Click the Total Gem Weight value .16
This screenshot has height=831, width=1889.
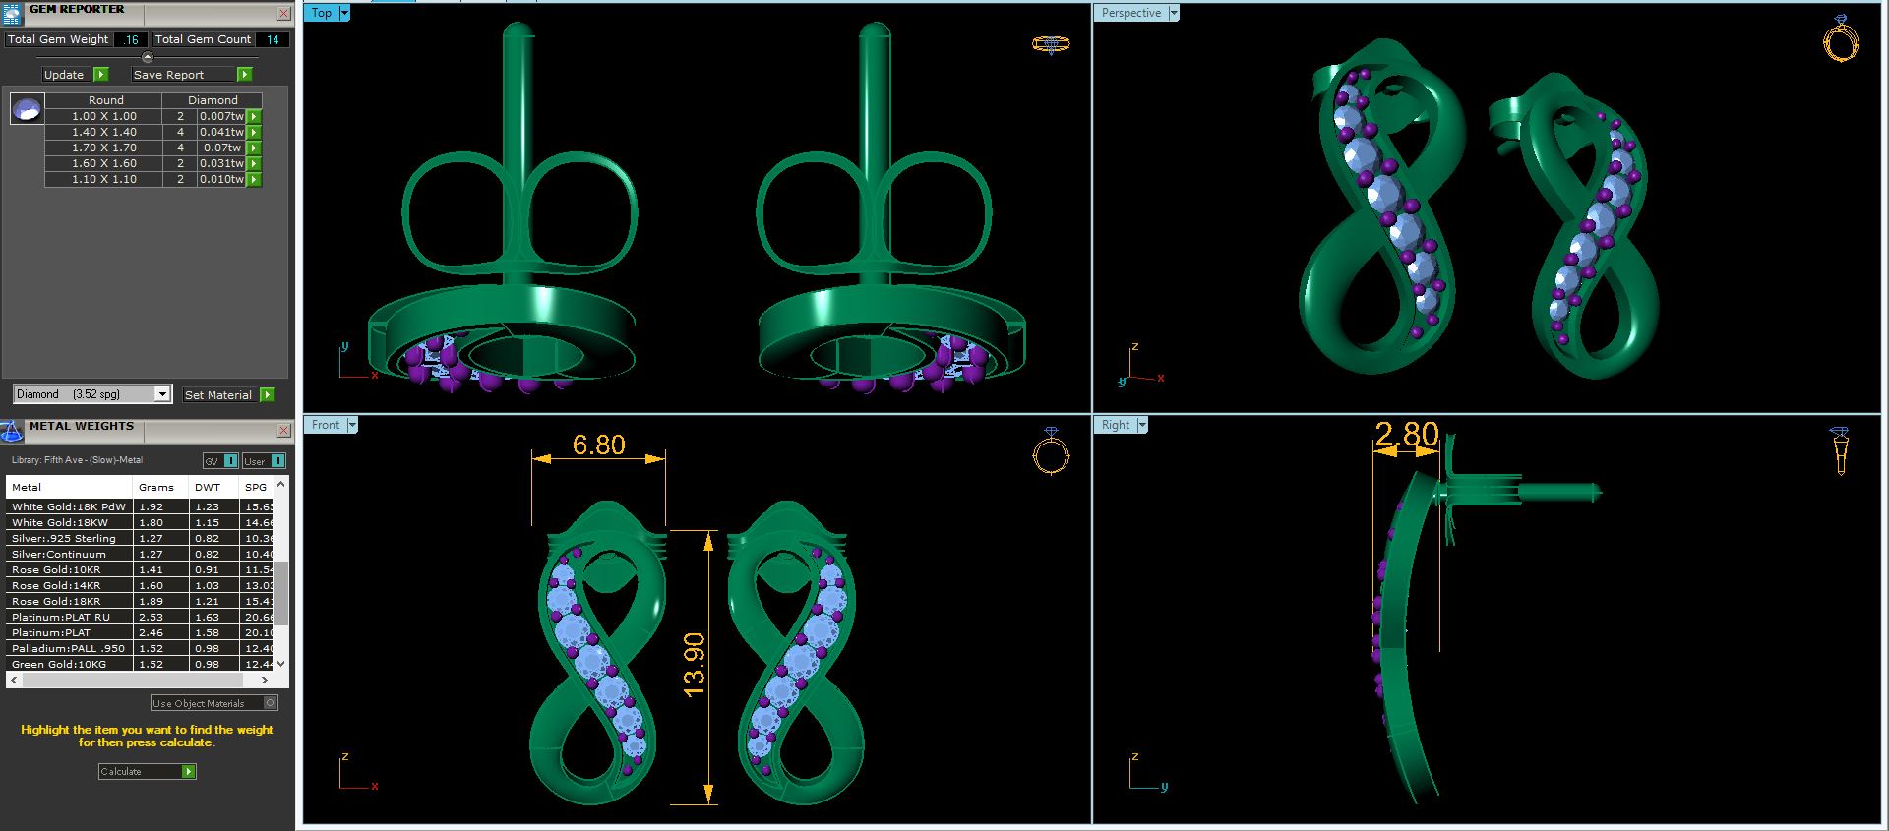click(x=131, y=39)
